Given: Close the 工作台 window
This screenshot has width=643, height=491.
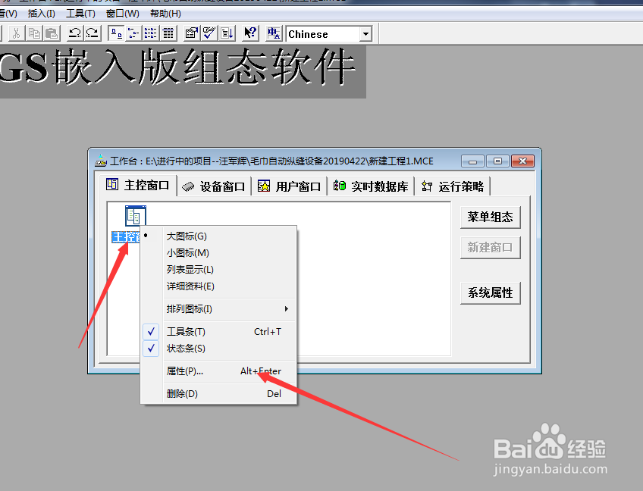Looking at the screenshot, I should [x=523, y=161].
